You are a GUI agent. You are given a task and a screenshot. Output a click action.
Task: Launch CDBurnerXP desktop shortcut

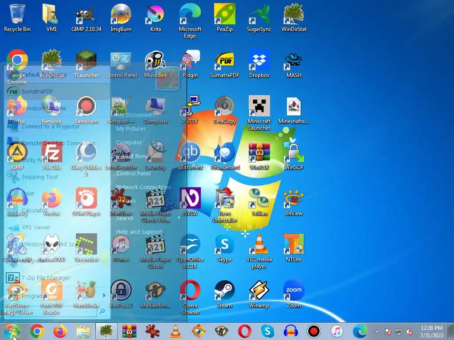pyautogui.click(x=17, y=248)
